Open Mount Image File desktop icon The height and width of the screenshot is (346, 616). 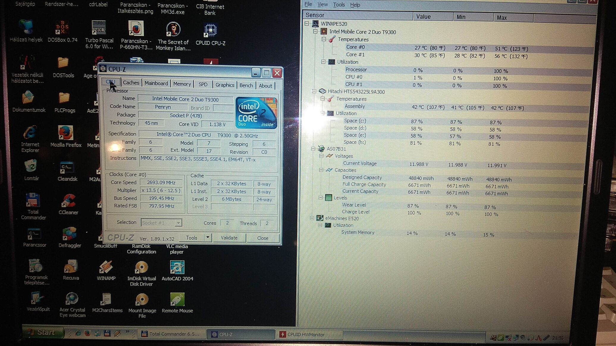(142, 306)
